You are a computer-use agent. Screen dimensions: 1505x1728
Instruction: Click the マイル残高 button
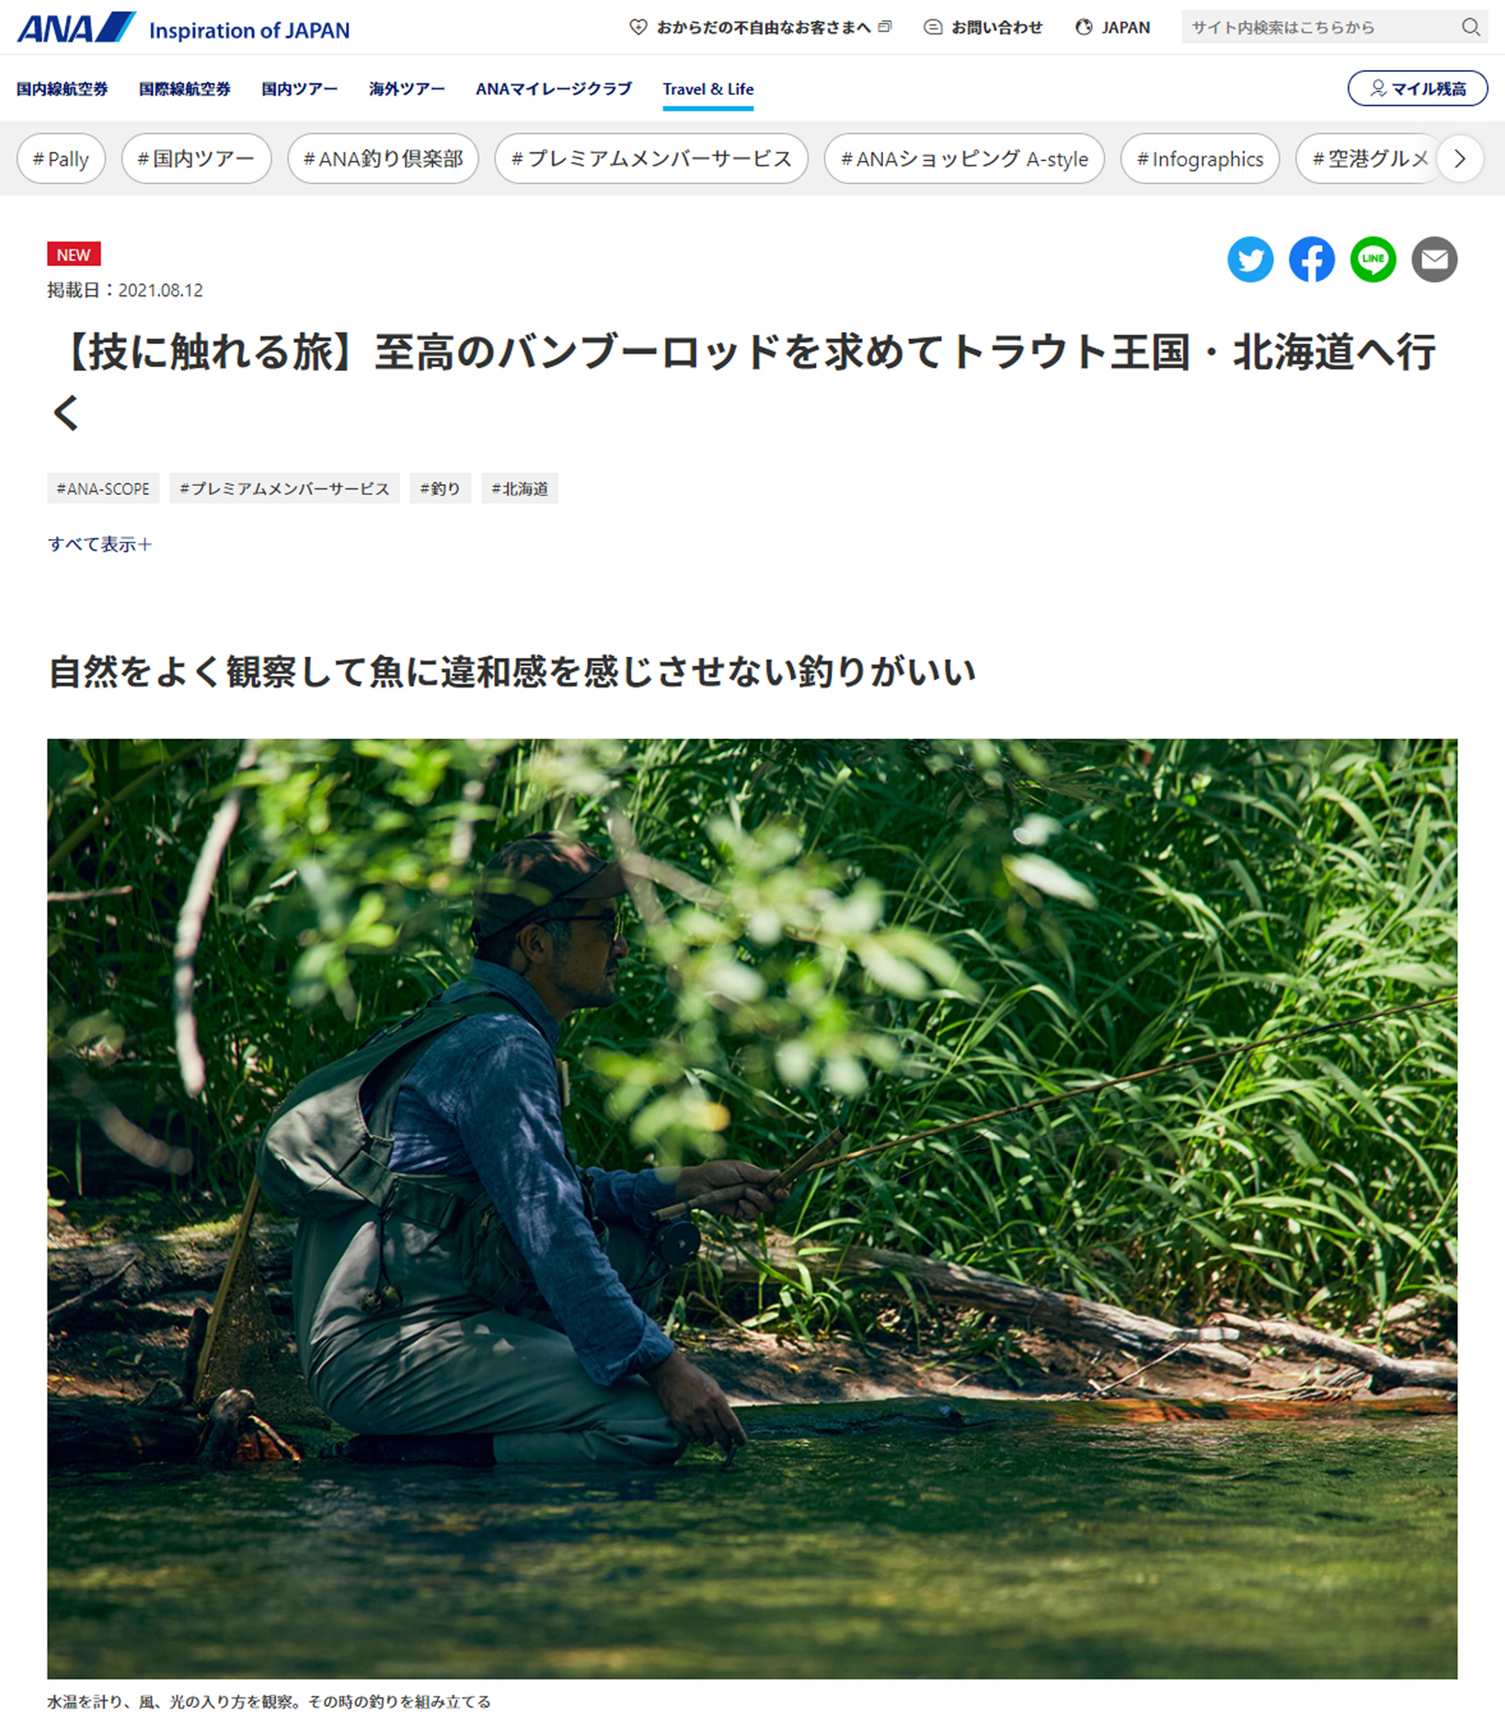(1418, 88)
